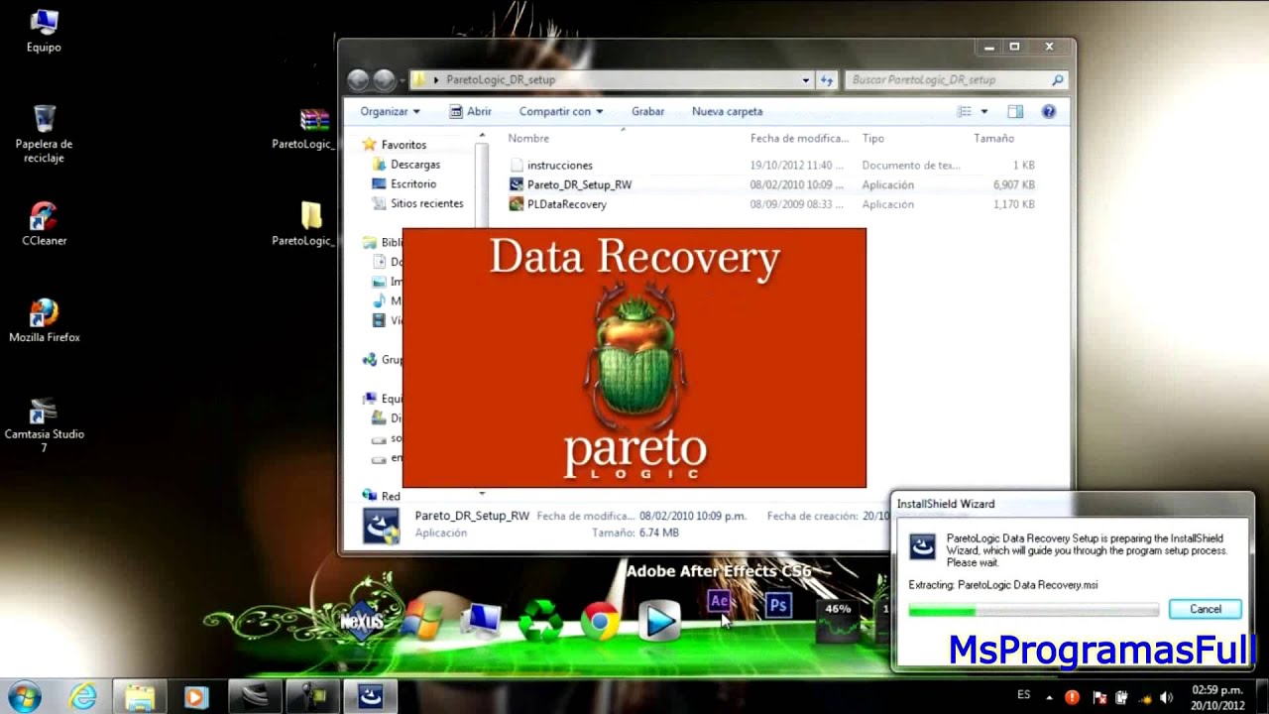
Task: Open the change view options dropdown arrow
Action: (984, 112)
